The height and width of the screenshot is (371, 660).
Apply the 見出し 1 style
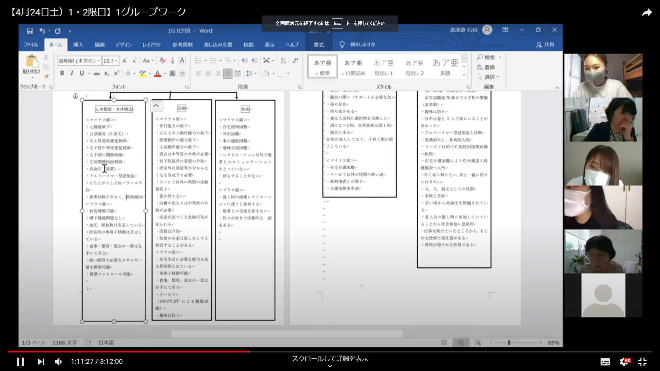pyautogui.click(x=384, y=67)
